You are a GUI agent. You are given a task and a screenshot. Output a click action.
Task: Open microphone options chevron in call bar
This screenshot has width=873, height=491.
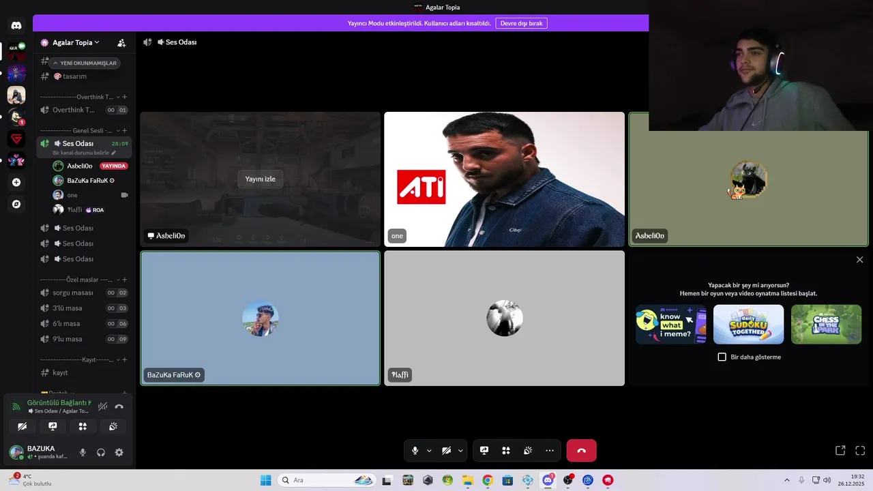click(429, 451)
